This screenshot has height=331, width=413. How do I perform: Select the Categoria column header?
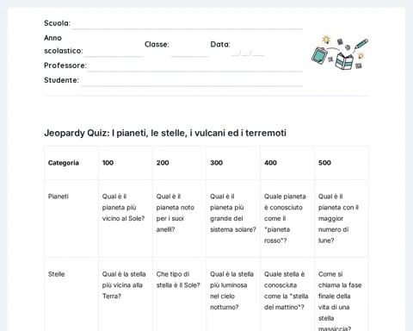[x=71, y=163]
